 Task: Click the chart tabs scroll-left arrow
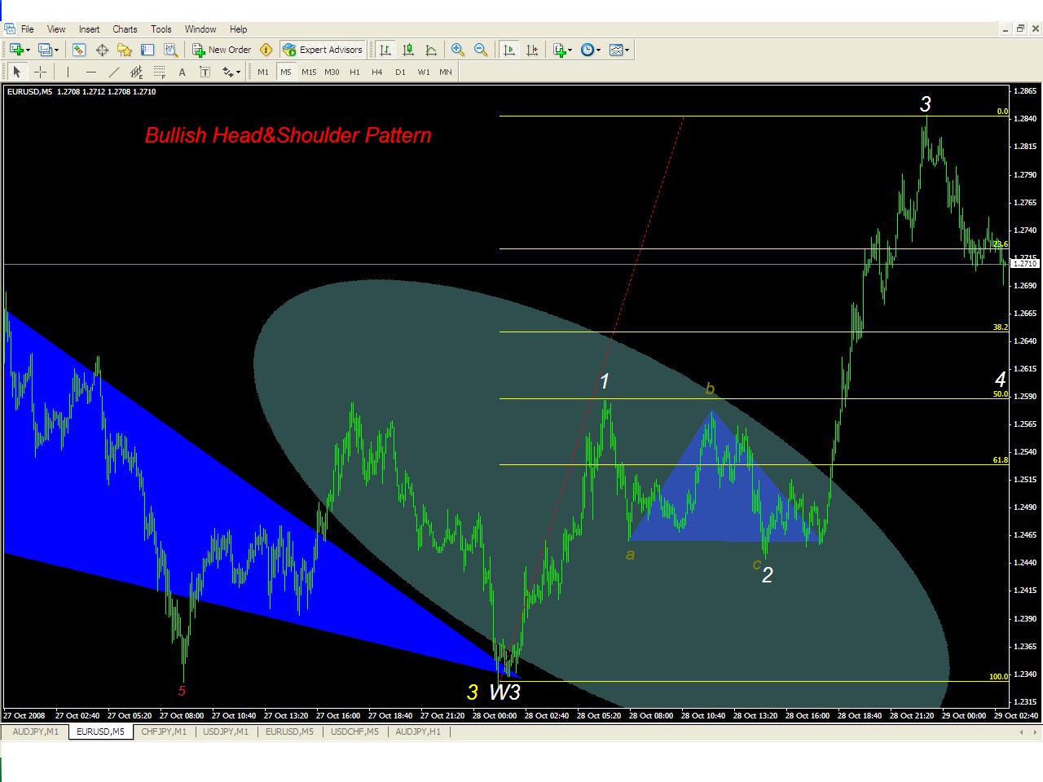pos(1023,732)
